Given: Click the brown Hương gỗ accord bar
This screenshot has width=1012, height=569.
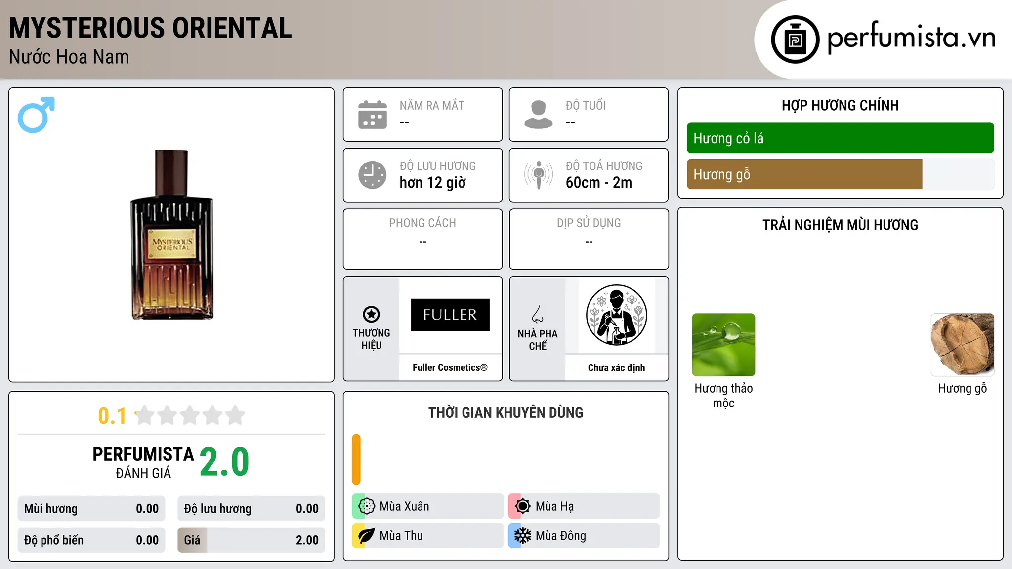Looking at the screenshot, I should point(804,174).
